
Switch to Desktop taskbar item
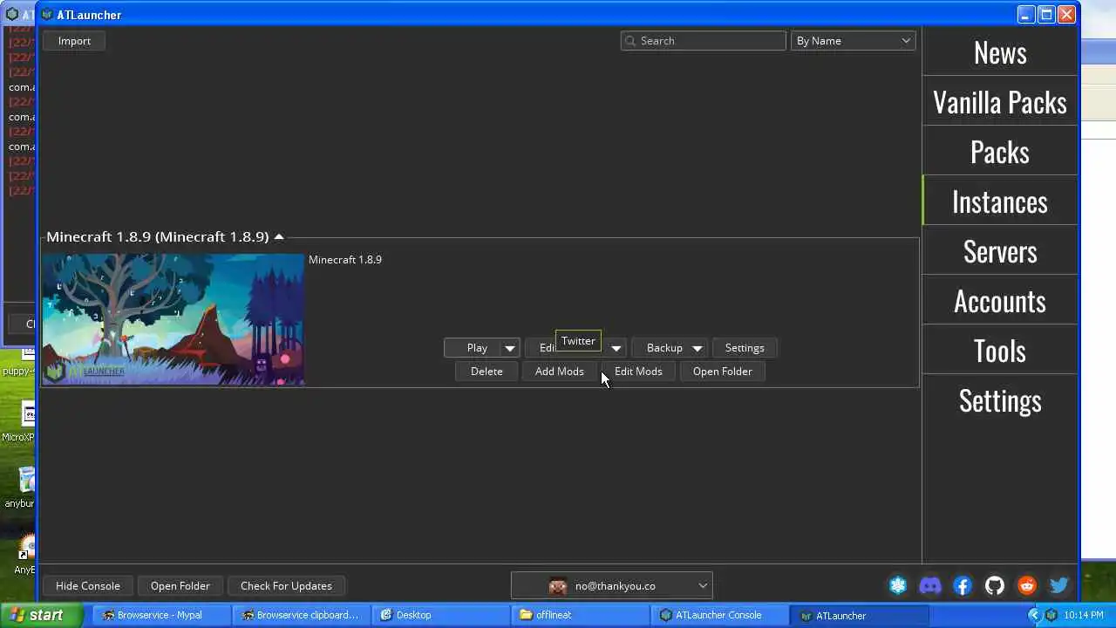tap(440, 615)
